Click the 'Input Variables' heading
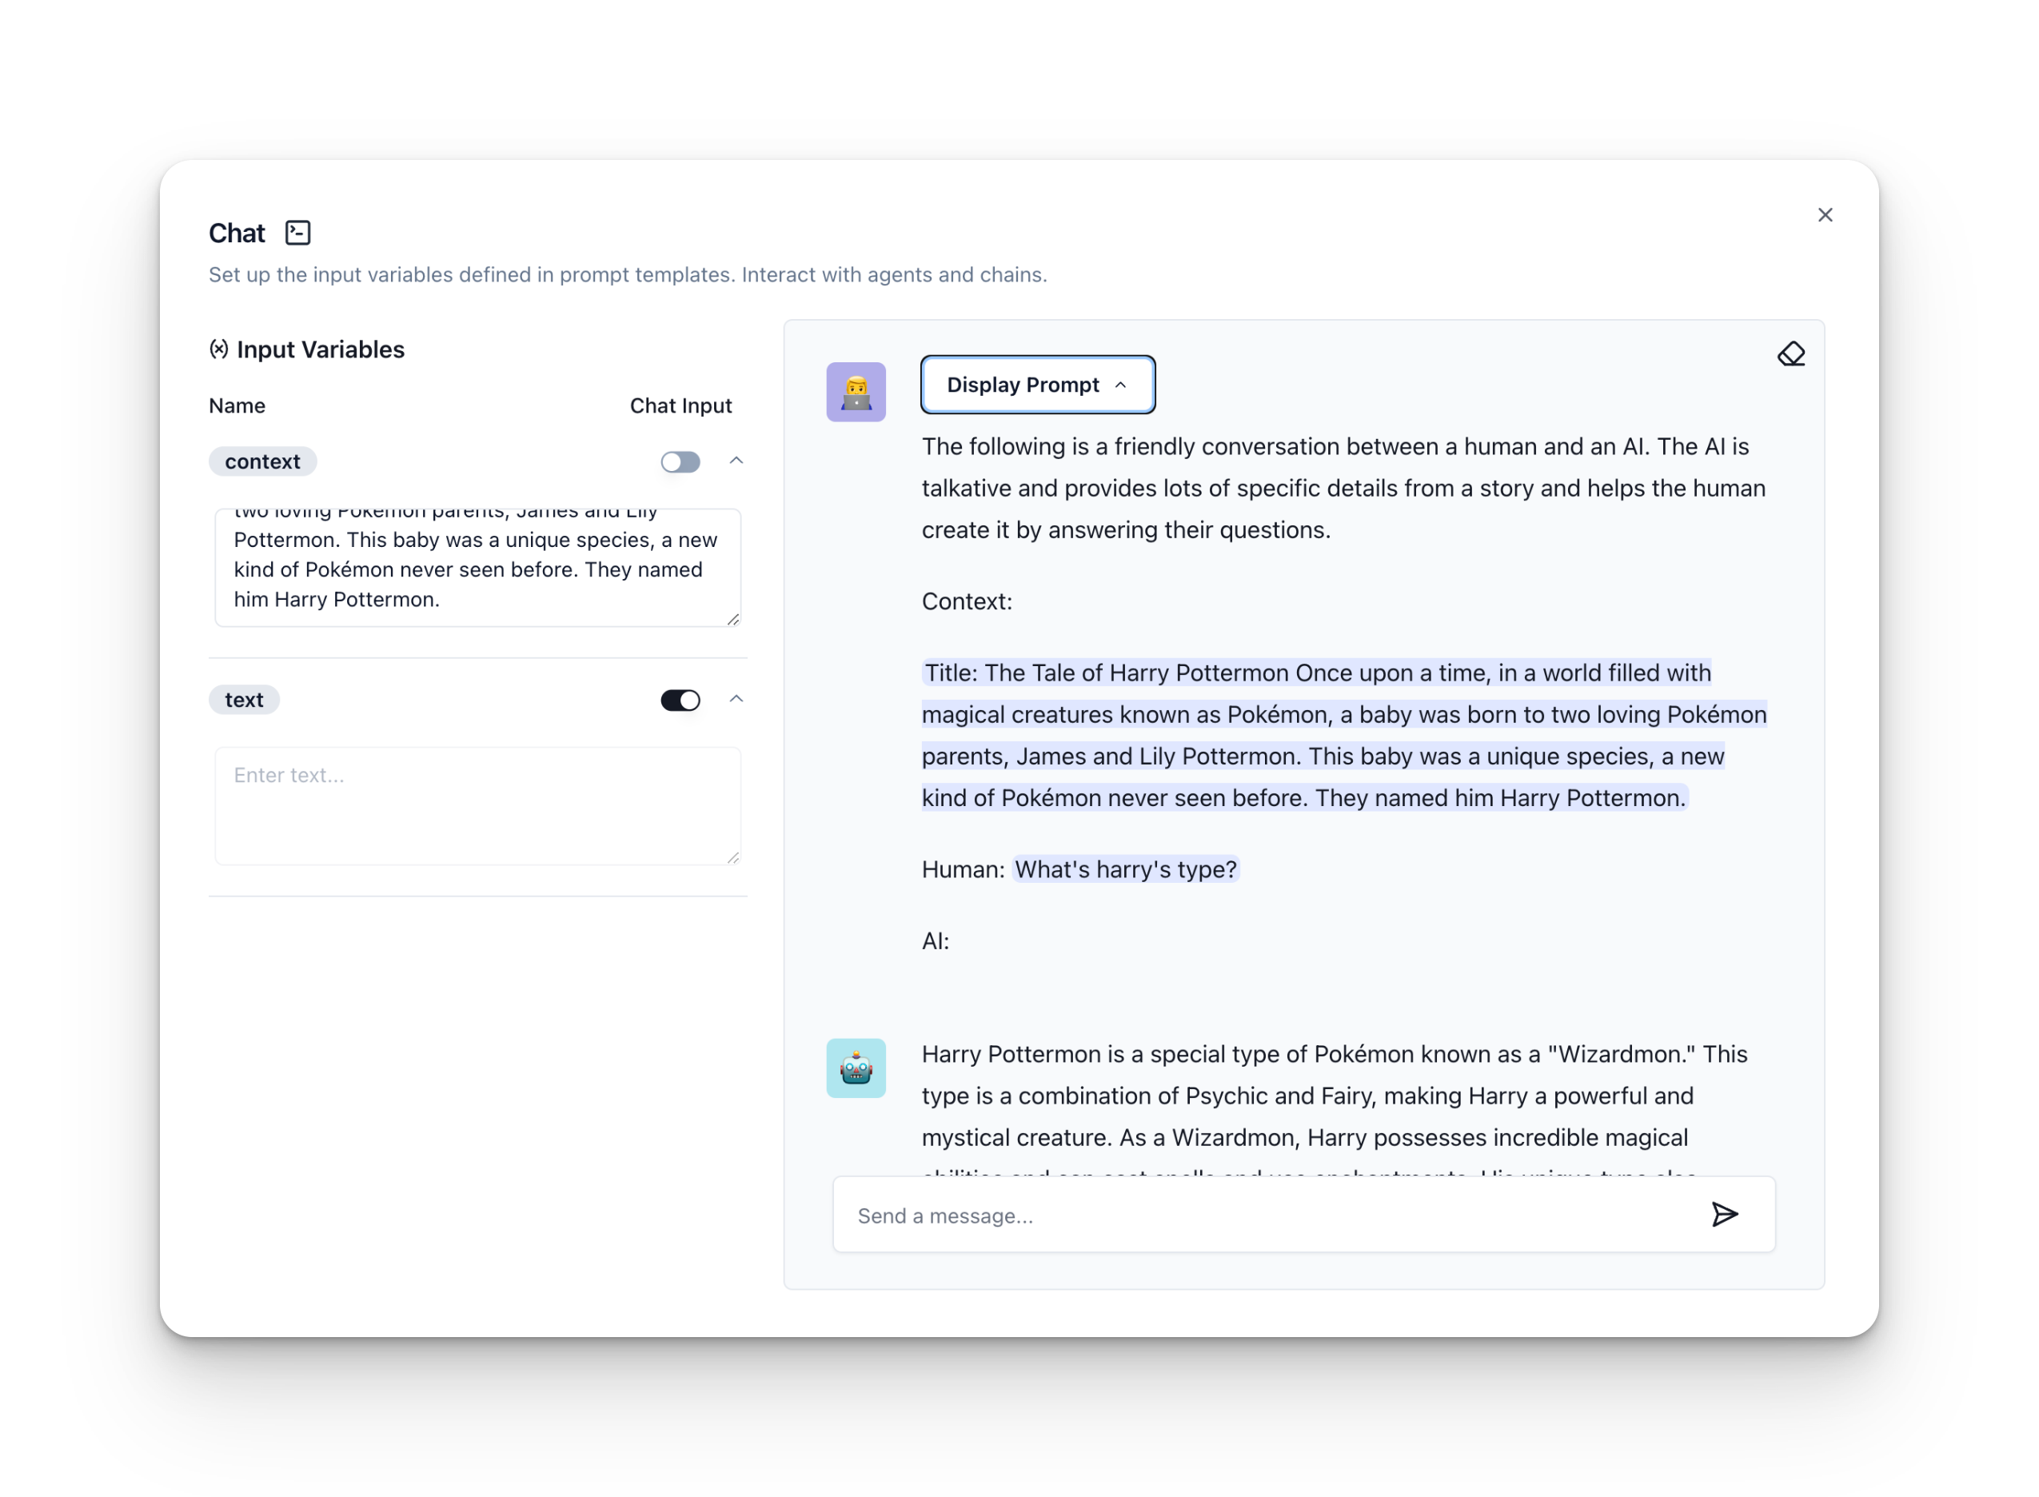Viewport: 2039px width, 1497px height. point(320,349)
